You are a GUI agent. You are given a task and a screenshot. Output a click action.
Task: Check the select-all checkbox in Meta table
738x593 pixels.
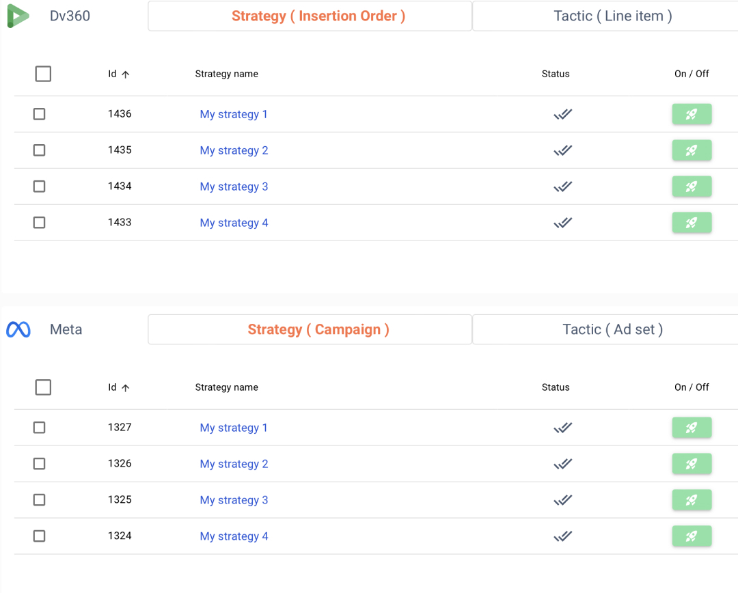click(43, 387)
